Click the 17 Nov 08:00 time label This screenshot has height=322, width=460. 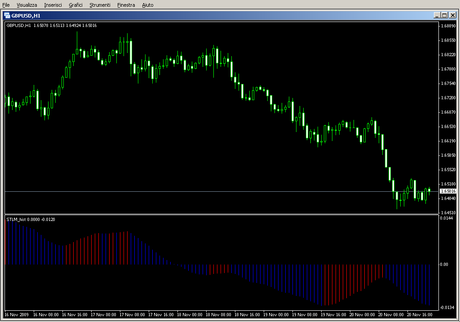pos(132,315)
